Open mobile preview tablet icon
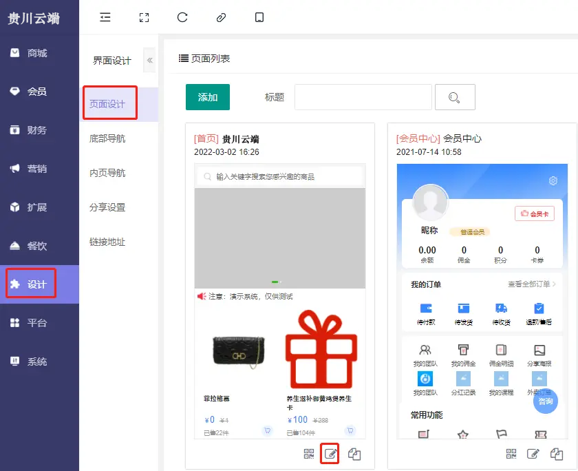Image resolution: width=578 pixels, height=471 pixels. (x=259, y=17)
